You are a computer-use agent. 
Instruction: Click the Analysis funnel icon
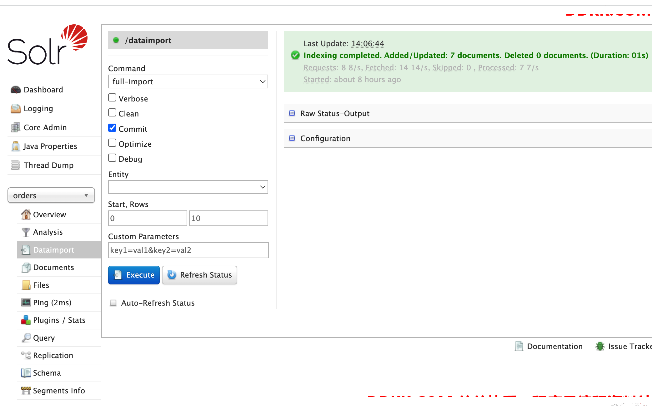[x=26, y=232]
